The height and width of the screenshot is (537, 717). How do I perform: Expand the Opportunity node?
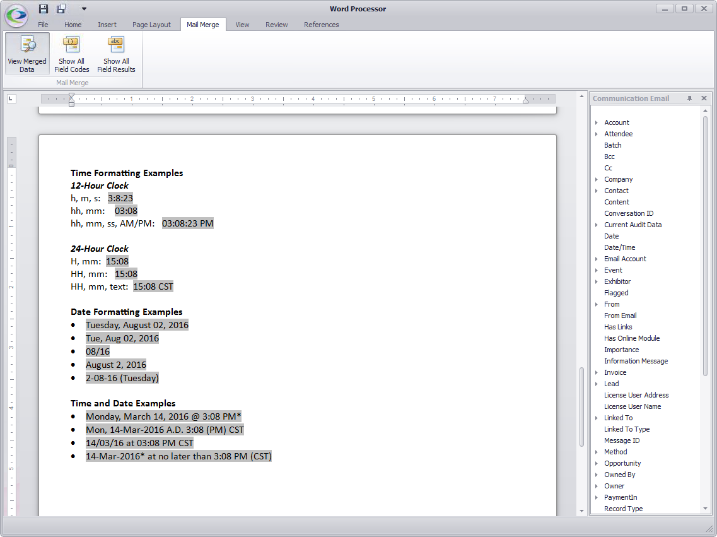[597, 463]
